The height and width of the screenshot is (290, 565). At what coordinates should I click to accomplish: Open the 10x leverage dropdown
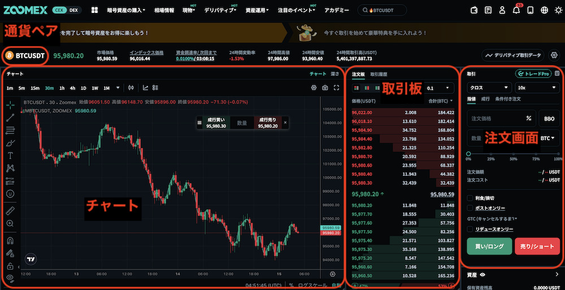(x=537, y=88)
